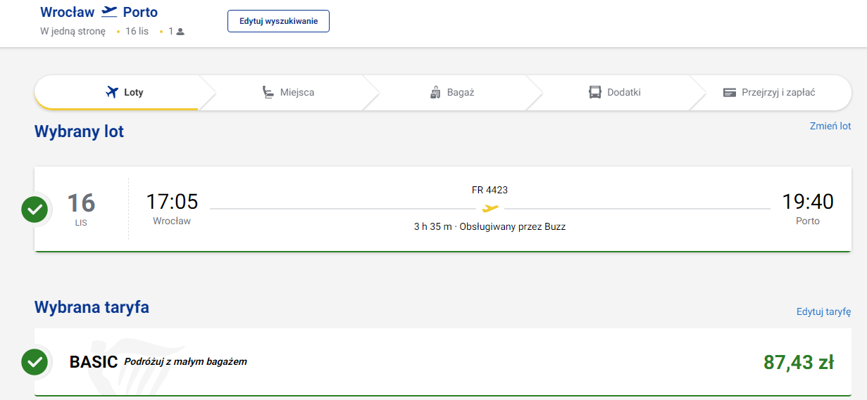Viewport: 867px width, 400px height.
Task: Click the seat icon beside Miejsca
Action: coord(268,92)
